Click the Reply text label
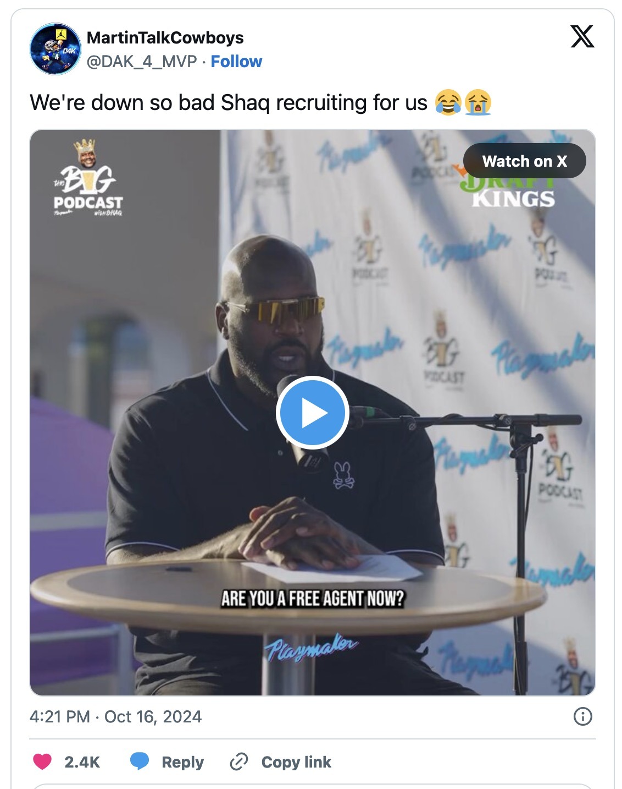Screen dimensions: 622x789 point(182,762)
